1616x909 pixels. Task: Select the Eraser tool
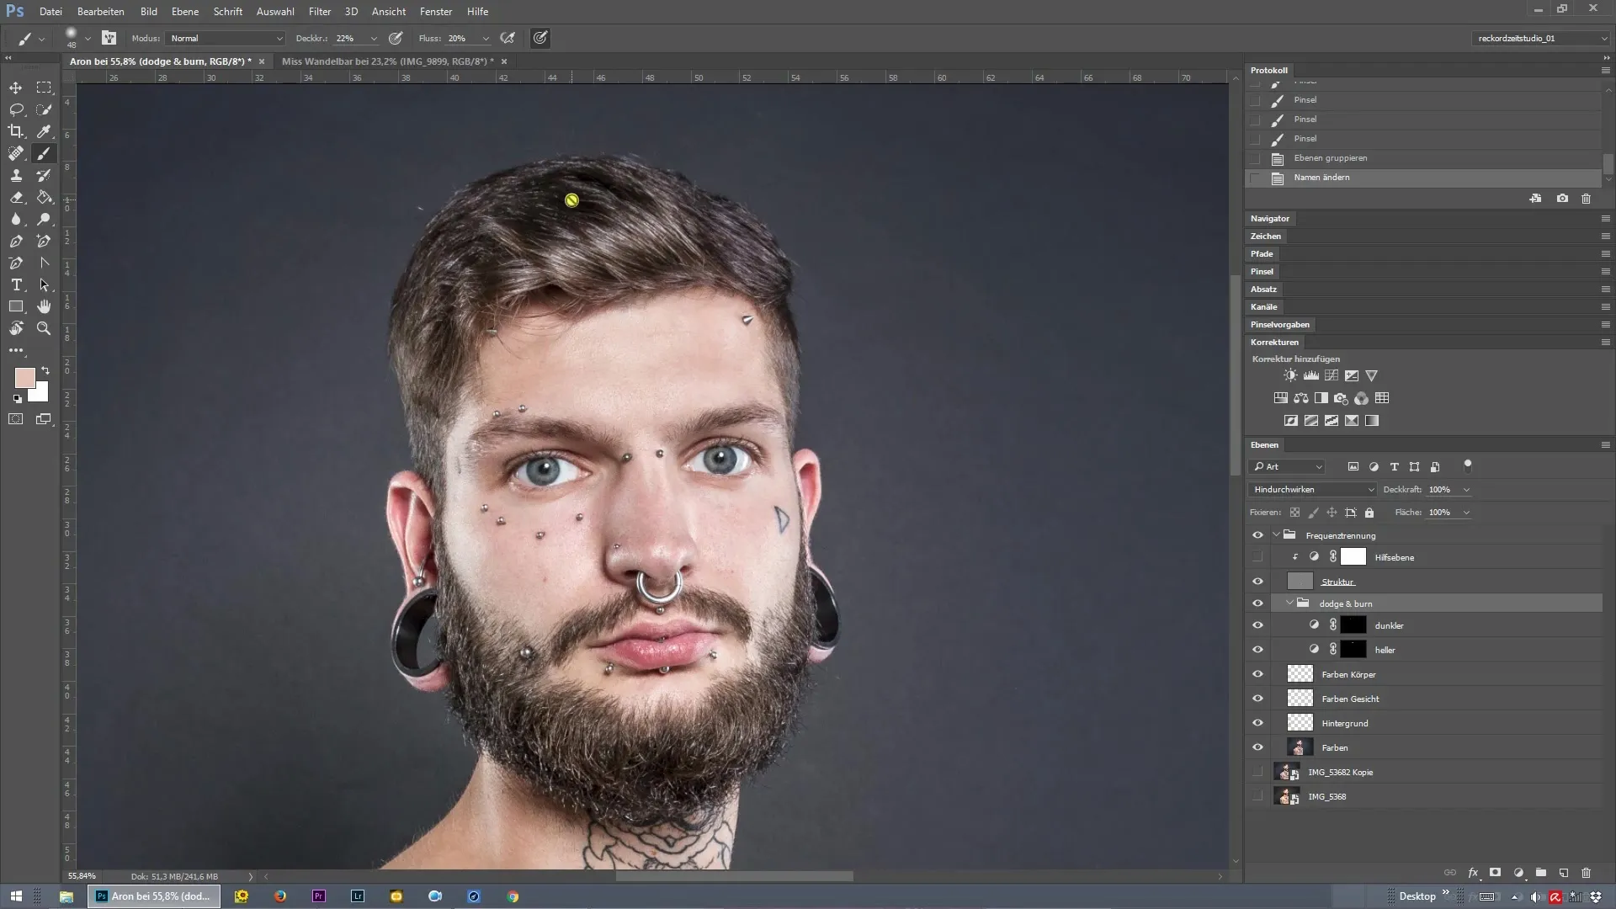16,197
